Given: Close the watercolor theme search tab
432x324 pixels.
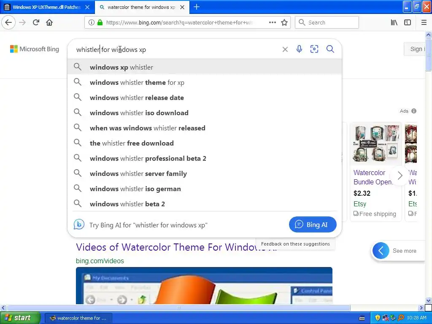Looking at the screenshot, I should (x=182, y=7).
